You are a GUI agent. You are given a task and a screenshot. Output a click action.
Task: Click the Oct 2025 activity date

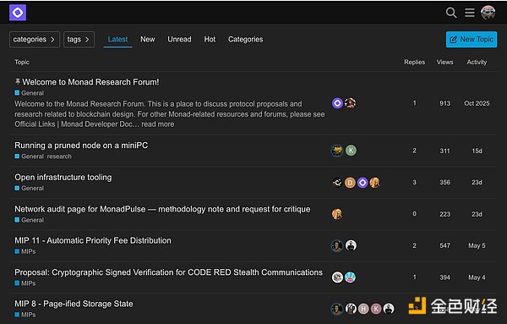tap(477, 103)
